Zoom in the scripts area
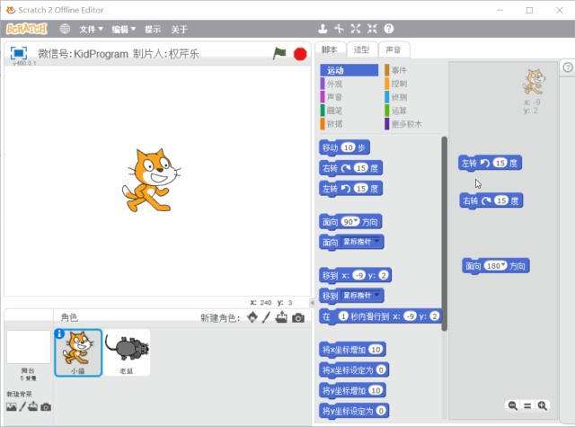 (x=543, y=405)
